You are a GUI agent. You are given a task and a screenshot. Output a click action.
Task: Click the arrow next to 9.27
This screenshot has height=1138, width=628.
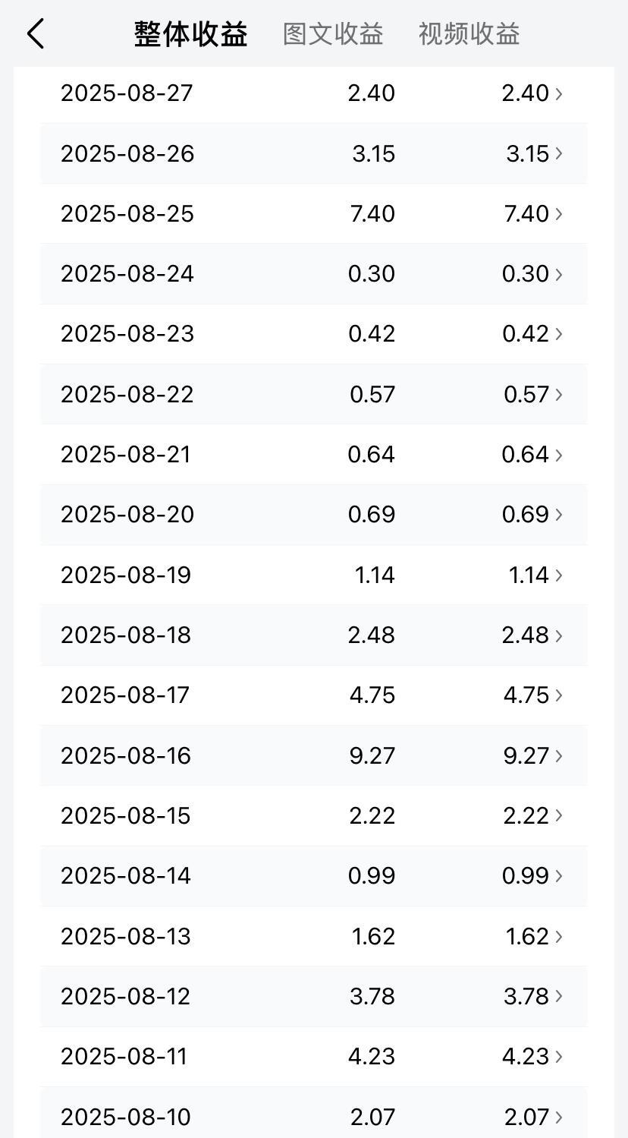(559, 755)
